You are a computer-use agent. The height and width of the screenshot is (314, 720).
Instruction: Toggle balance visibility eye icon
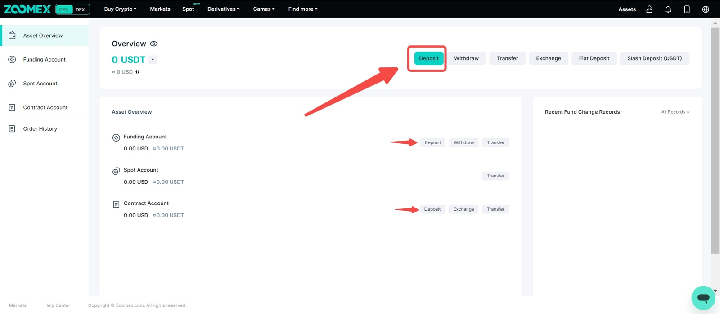click(153, 44)
